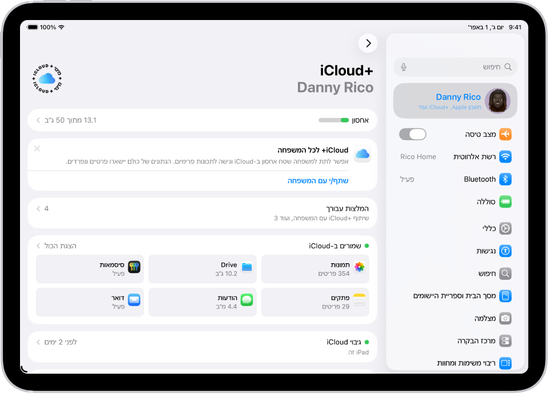Tap the Battery (סוללה) sidebar icon
549x396 pixels.
(504, 201)
